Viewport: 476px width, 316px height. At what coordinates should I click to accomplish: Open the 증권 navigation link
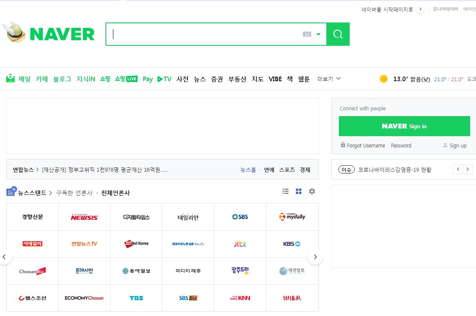(217, 79)
